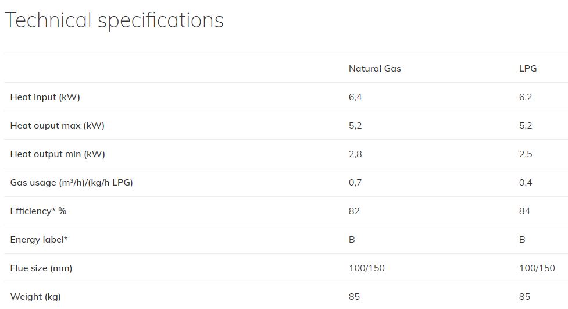Image resolution: width=568 pixels, height=309 pixels.
Task: Click the Heat input (kW) row label
Action: click(45, 97)
